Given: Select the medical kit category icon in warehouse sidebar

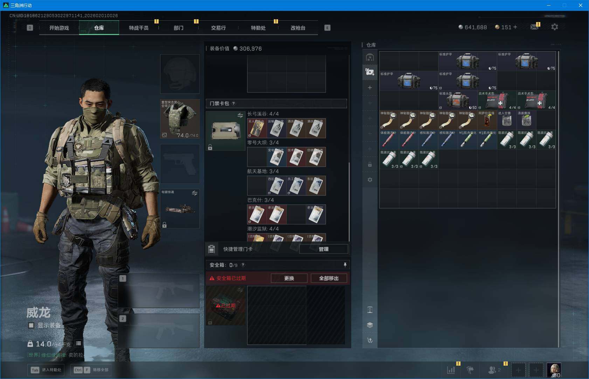Looking at the screenshot, I should tap(370, 72).
